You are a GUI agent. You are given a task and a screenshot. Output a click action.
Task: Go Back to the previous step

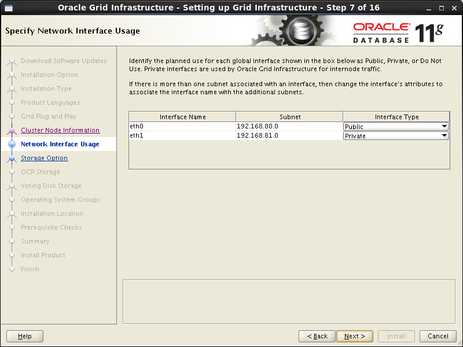coord(317,336)
